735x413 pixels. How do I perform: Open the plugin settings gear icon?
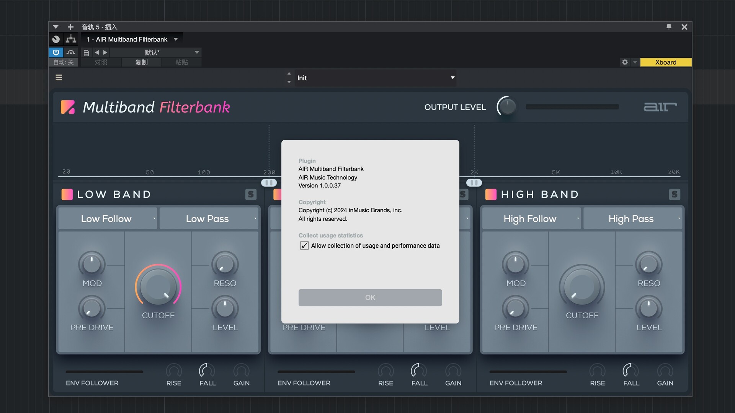625,62
